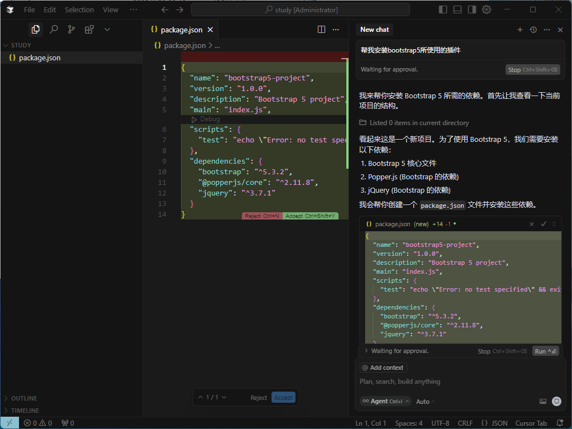Image resolution: width=572 pixels, height=429 pixels.
Task: Expand the OUTLINE section
Action: coord(24,398)
